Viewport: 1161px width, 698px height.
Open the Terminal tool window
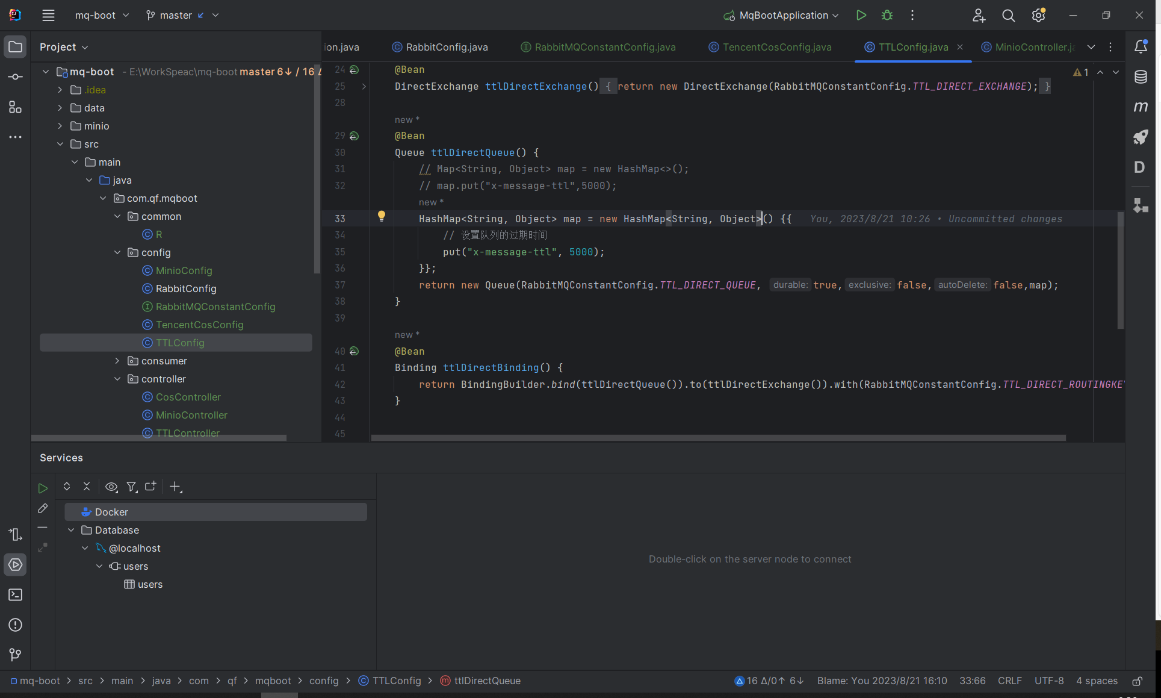click(x=16, y=595)
